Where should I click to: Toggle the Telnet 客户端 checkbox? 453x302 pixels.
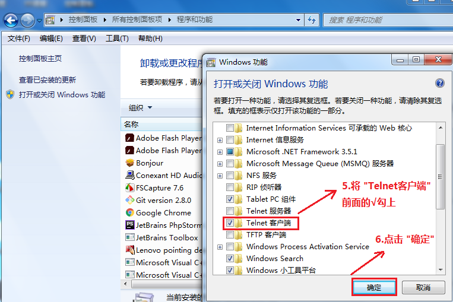click(x=230, y=223)
